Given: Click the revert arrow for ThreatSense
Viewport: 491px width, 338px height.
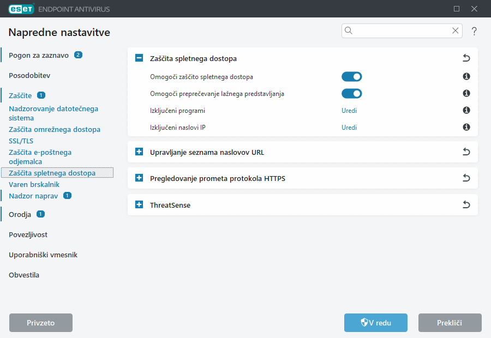Looking at the screenshot, I should 466,205.
